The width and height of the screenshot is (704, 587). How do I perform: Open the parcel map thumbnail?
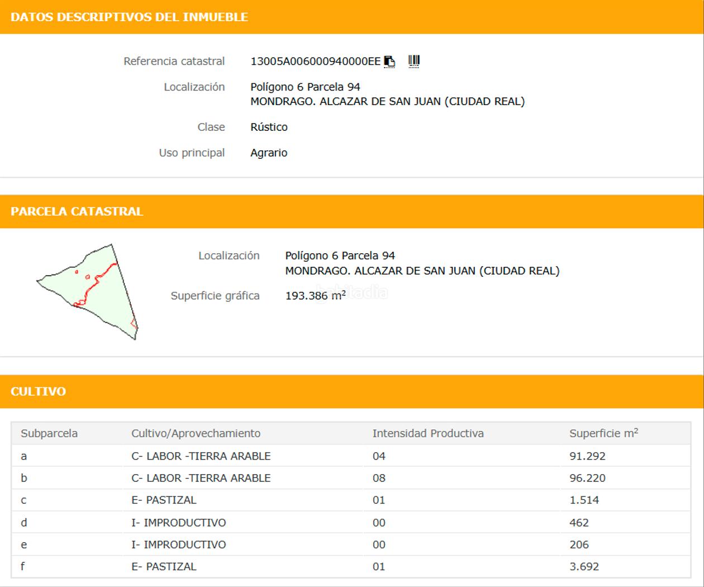click(88, 291)
